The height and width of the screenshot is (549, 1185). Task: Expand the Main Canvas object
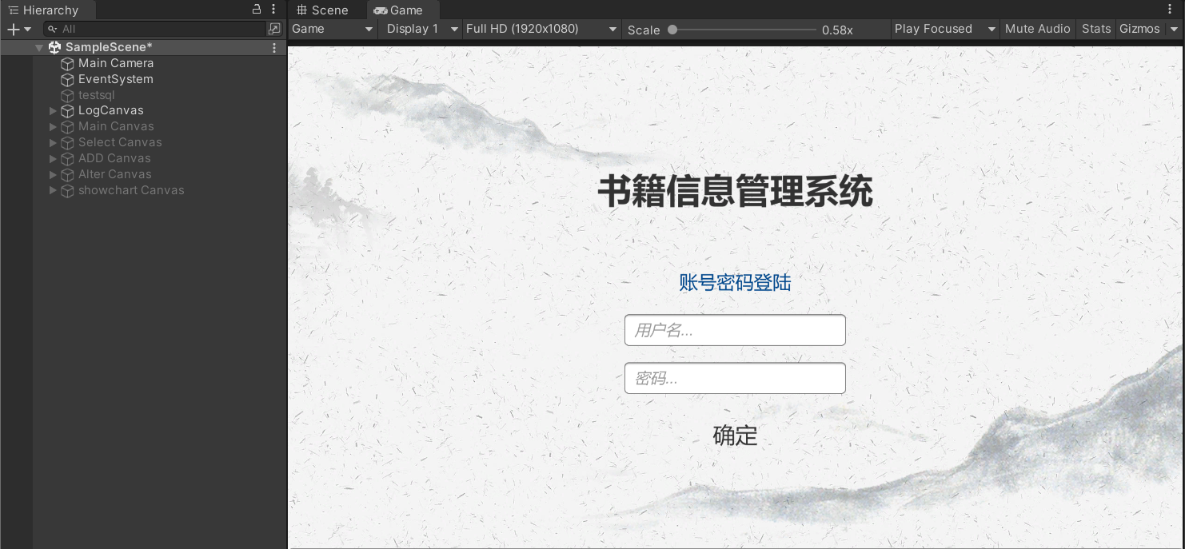tap(53, 126)
